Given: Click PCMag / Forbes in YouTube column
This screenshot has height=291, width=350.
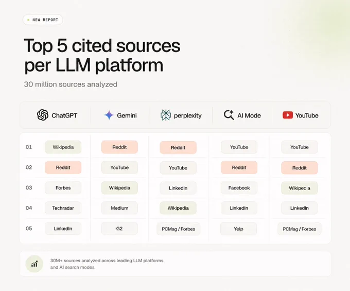Looking at the screenshot, I should [300, 229].
